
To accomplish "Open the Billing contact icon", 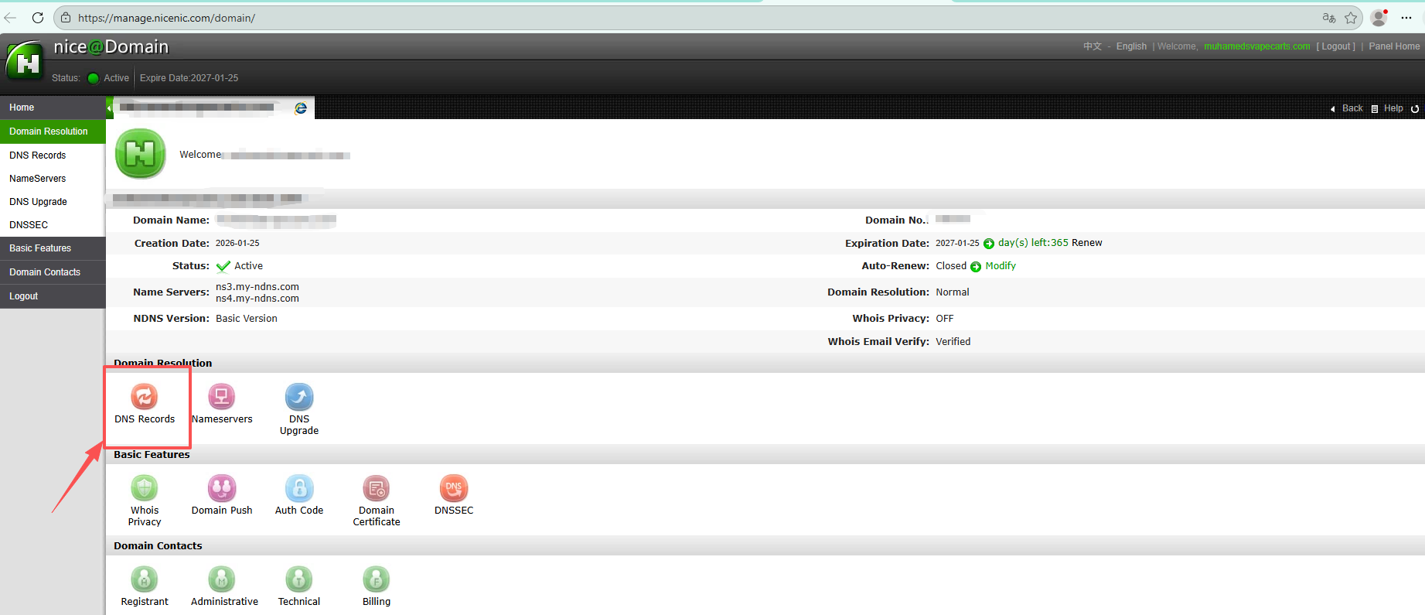I will (x=377, y=579).
